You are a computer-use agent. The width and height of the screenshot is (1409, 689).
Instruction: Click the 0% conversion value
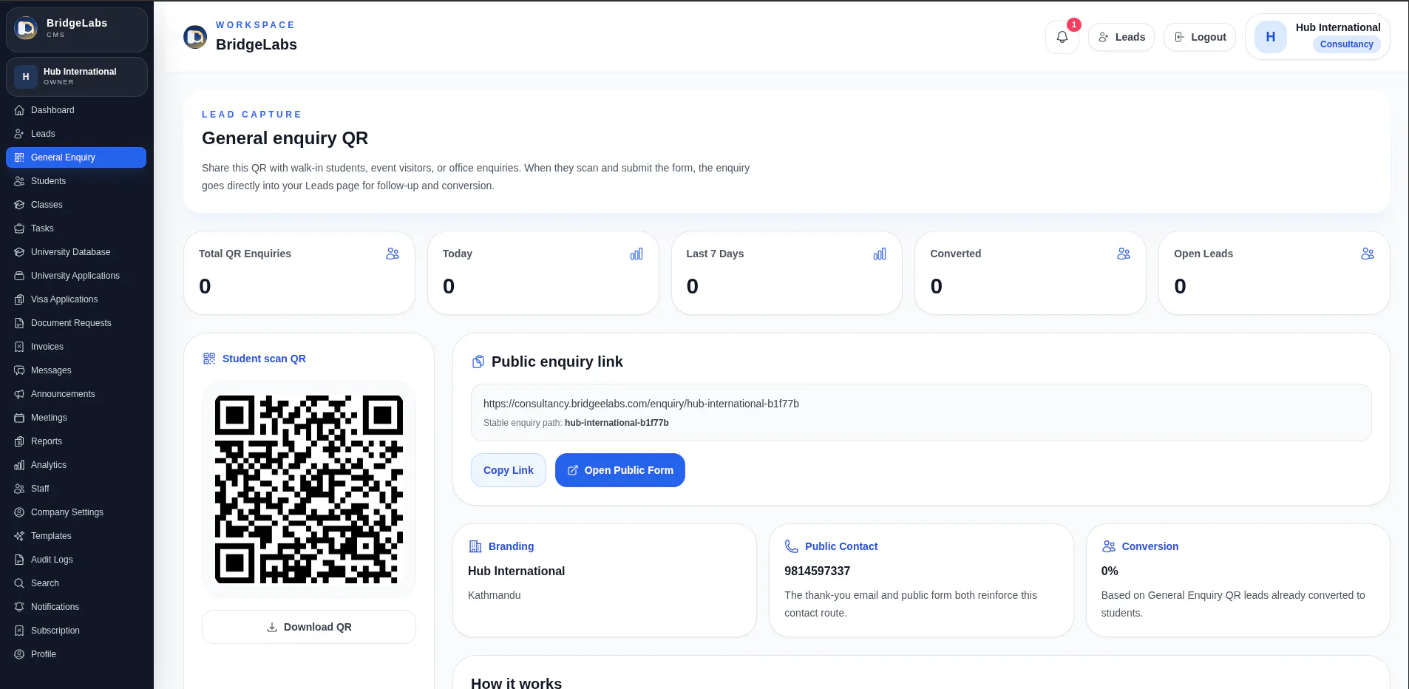[x=1109, y=571]
